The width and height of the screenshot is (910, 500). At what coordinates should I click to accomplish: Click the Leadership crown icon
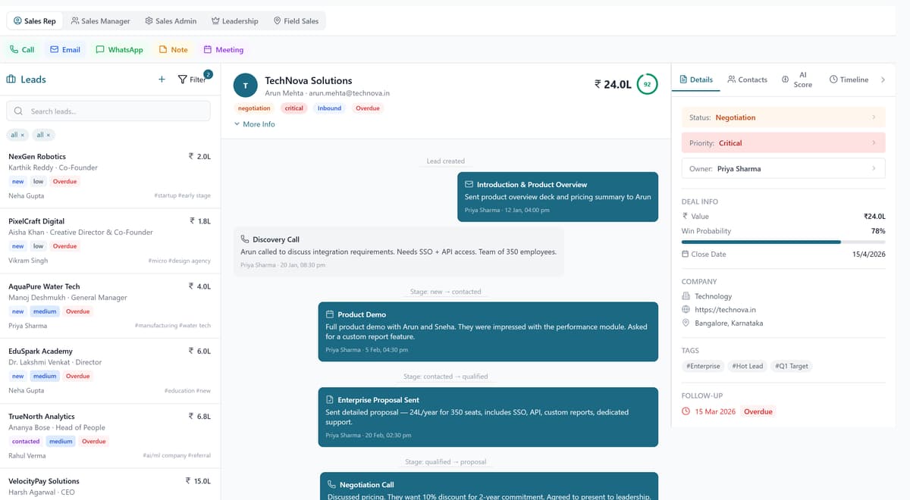[x=215, y=21]
